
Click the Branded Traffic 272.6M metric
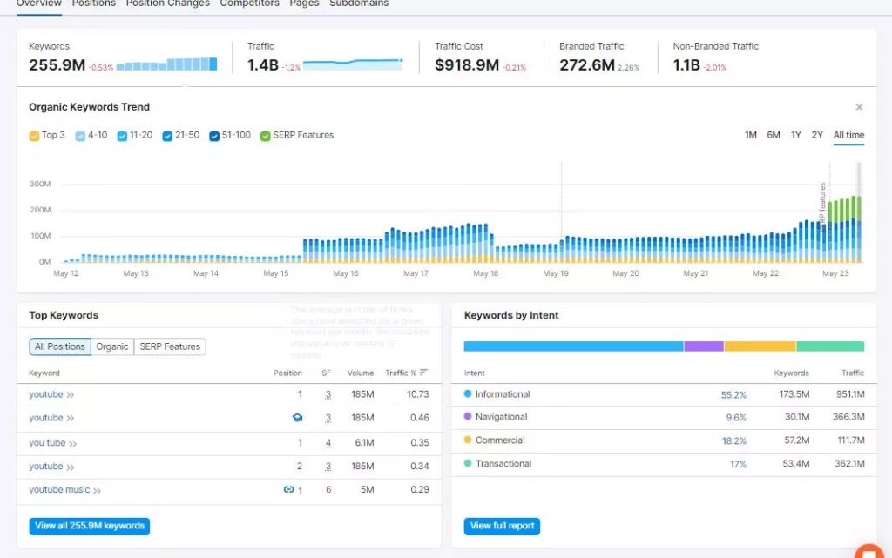point(586,64)
